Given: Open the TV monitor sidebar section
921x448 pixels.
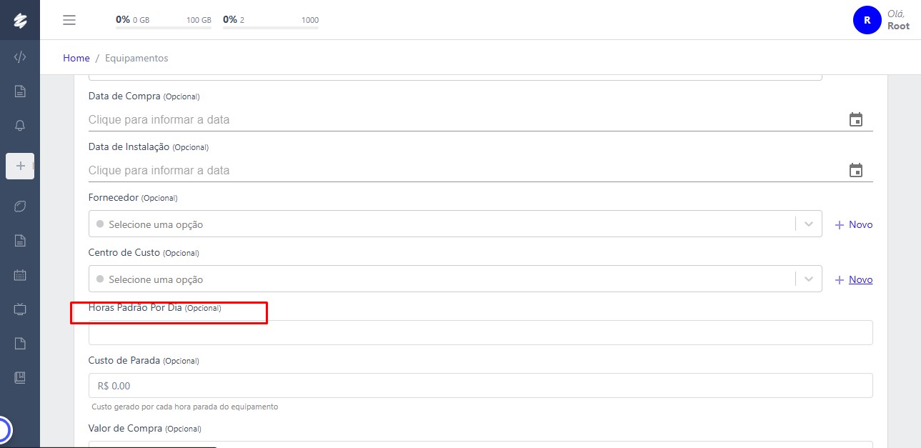Looking at the screenshot, I should (20, 309).
